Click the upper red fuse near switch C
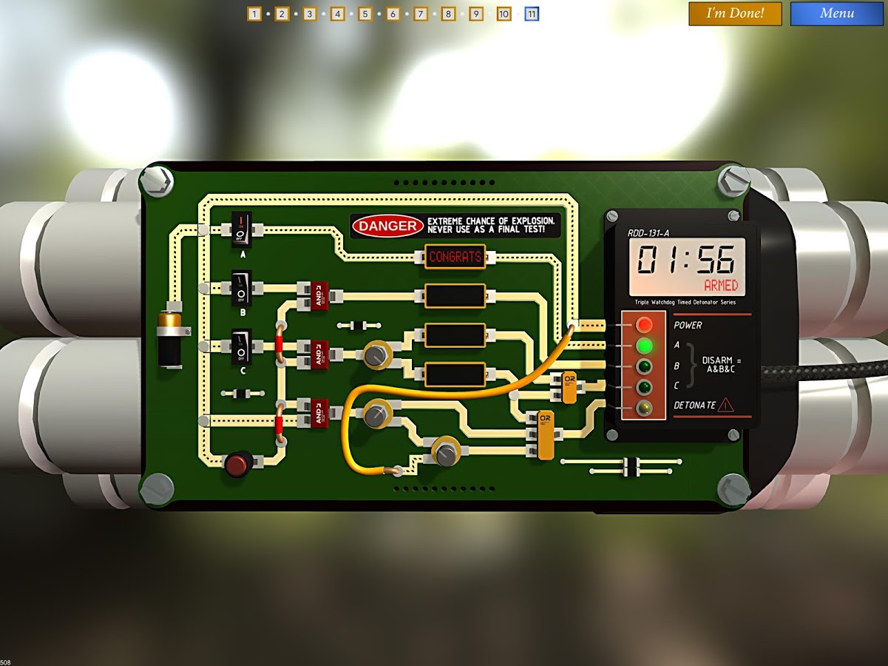This screenshot has width=888, height=666. tap(279, 346)
